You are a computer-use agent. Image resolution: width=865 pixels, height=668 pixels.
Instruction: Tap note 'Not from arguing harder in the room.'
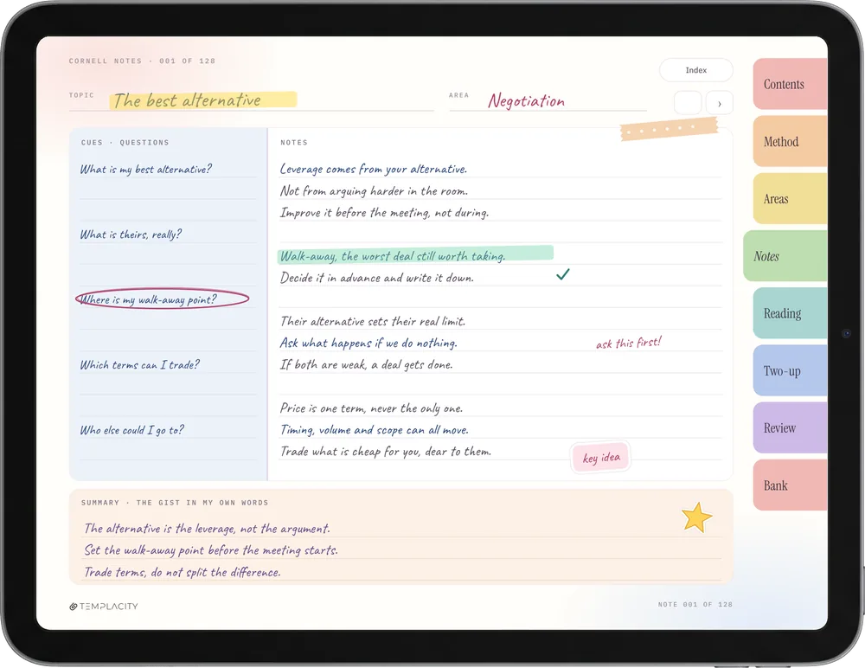click(374, 191)
